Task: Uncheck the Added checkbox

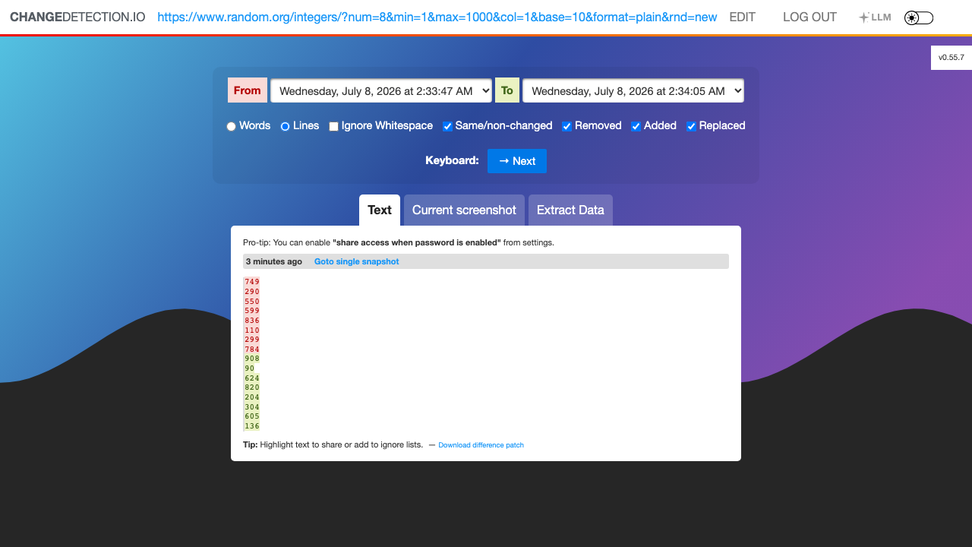Action: coord(636,126)
